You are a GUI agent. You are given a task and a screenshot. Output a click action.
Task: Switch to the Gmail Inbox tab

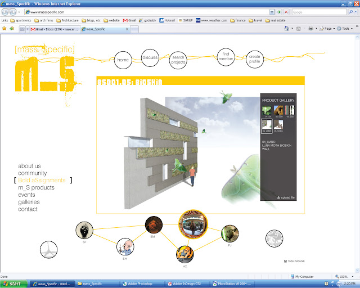click(x=55, y=29)
